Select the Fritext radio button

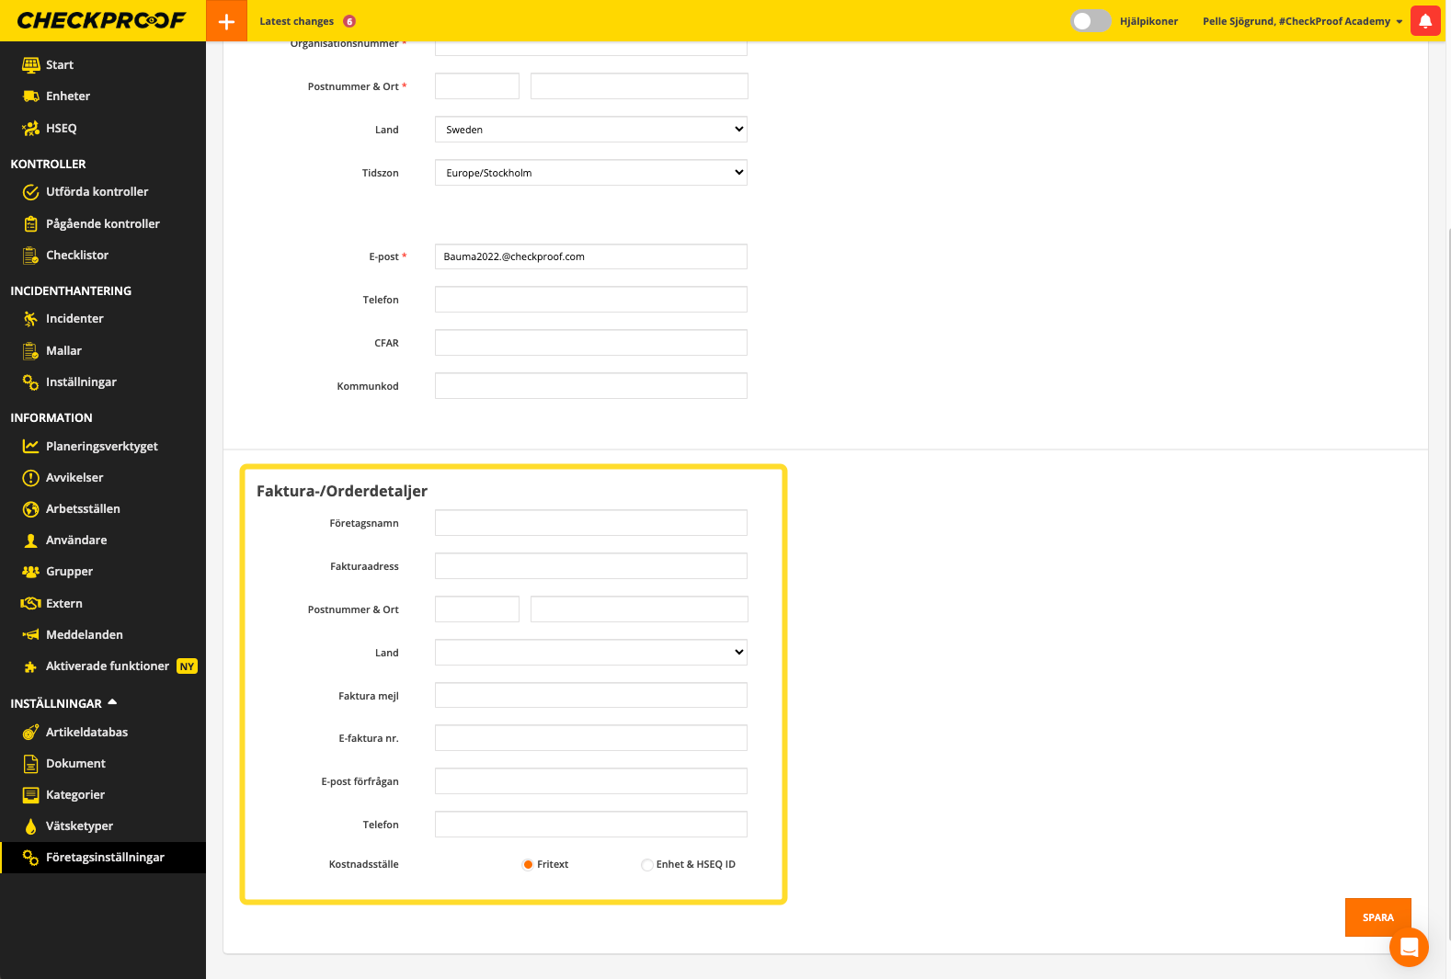(528, 865)
